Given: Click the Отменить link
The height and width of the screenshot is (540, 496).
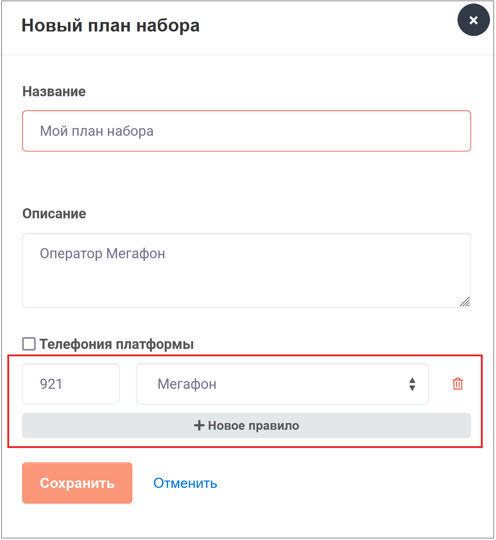Looking at the screenshot, I should point(185,483).
